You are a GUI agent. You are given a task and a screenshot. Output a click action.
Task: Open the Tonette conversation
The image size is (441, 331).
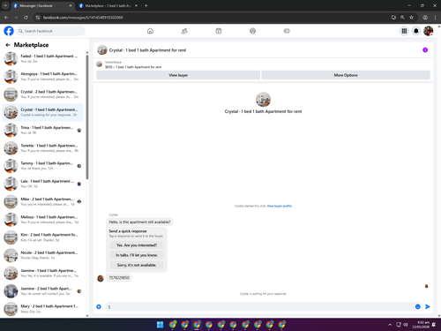tap(43, 148)
